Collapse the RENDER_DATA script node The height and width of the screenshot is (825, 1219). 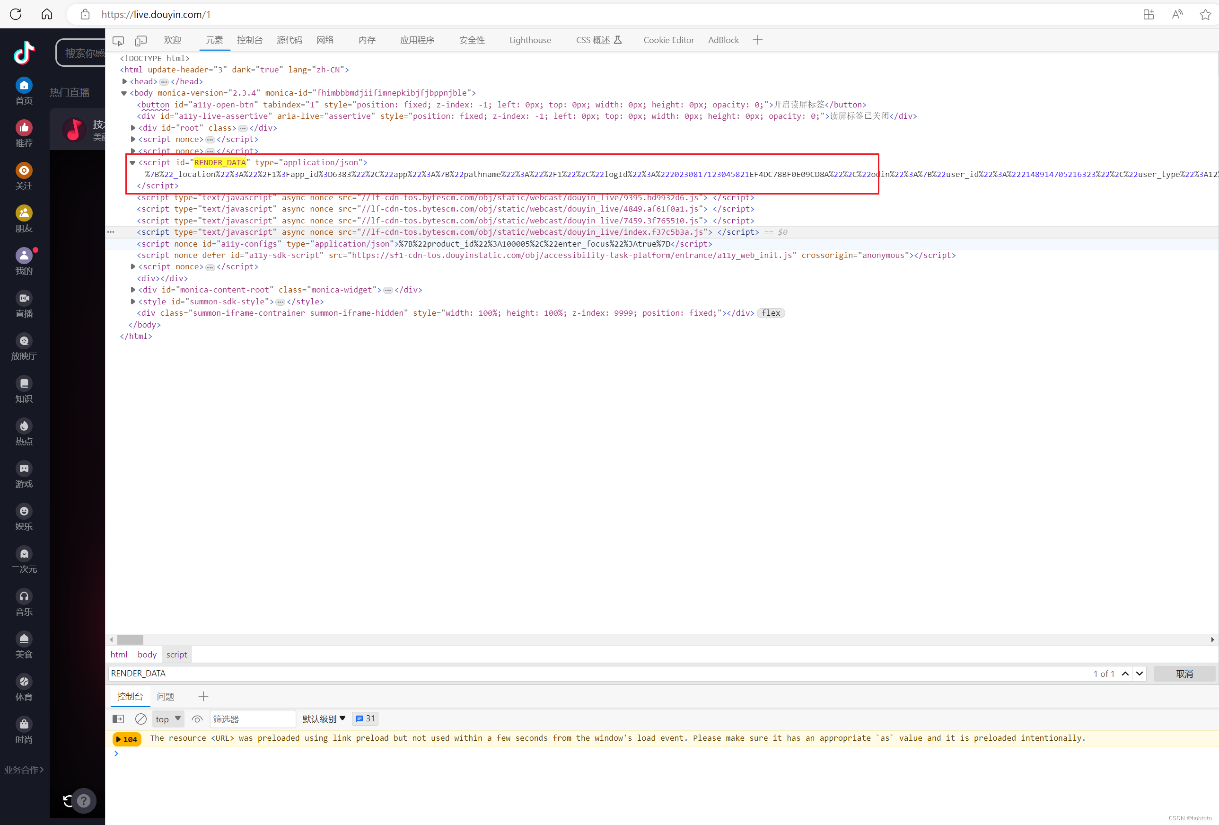tap(133, 163)
